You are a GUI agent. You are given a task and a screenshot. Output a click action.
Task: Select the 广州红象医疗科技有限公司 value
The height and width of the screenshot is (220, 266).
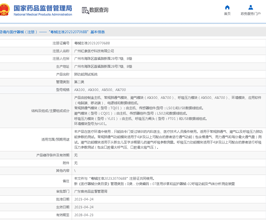point(94,51)
